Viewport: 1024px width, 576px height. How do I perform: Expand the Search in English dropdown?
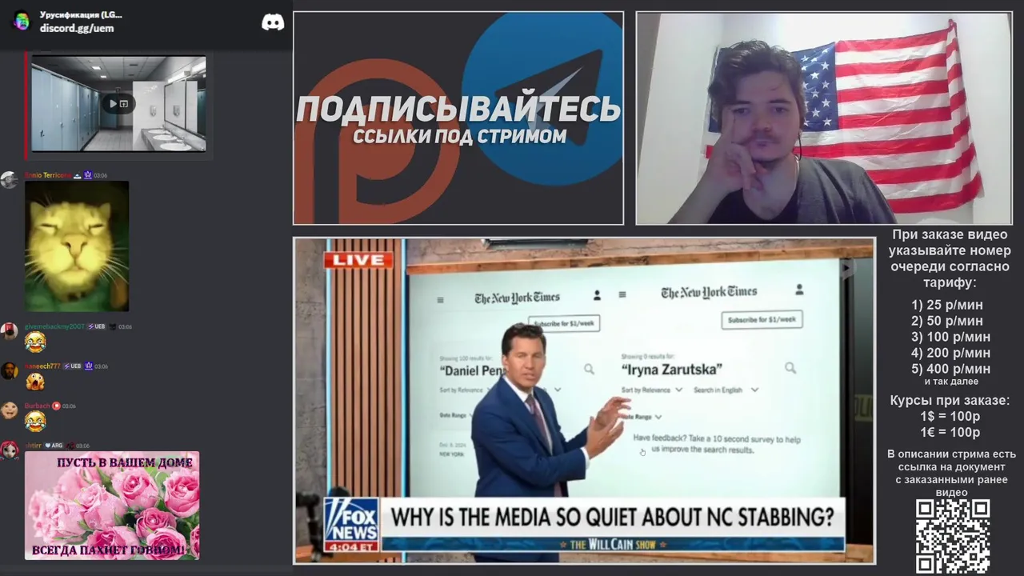click(726, 390)
